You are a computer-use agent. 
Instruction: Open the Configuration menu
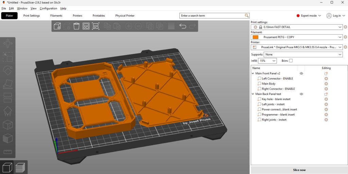[48, 8]
